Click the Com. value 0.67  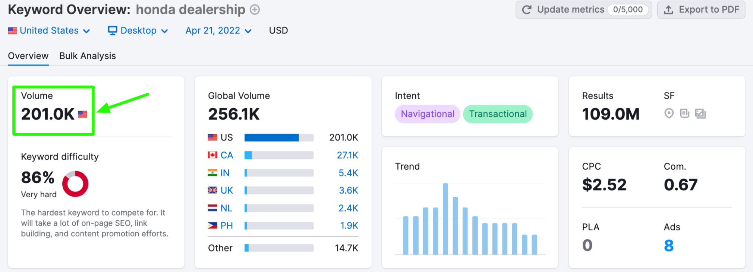681,185
